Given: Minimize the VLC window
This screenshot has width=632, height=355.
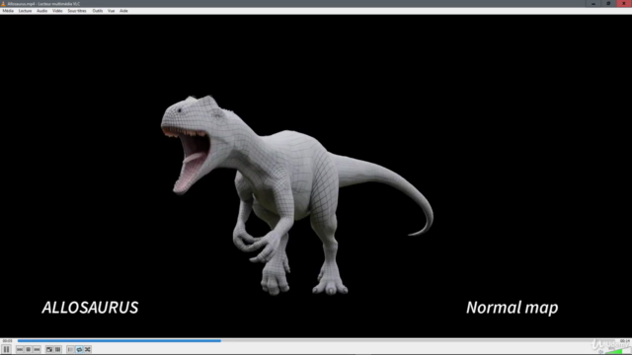Looking at the screenshot, I should 593,4.
